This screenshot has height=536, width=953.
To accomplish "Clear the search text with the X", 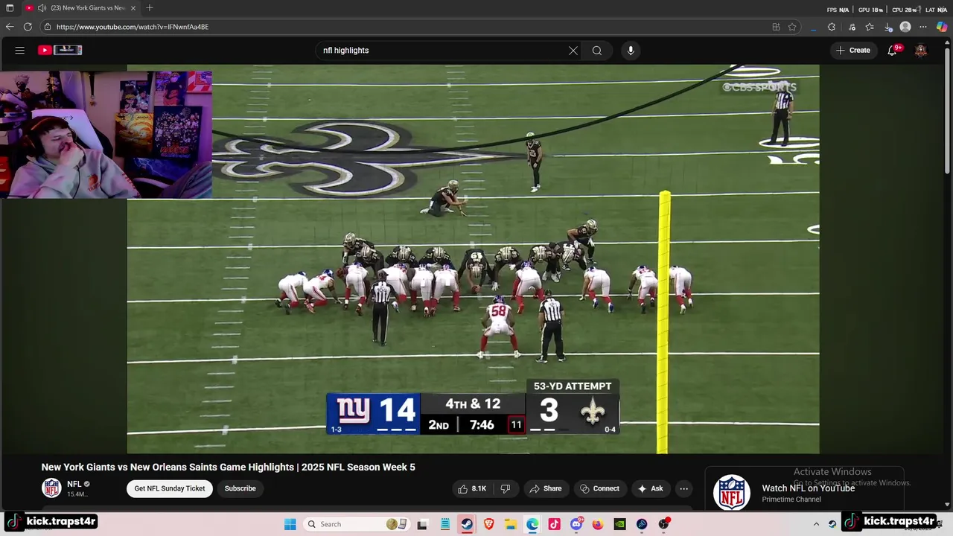I will pyautogui.click(x=573, y=51).
